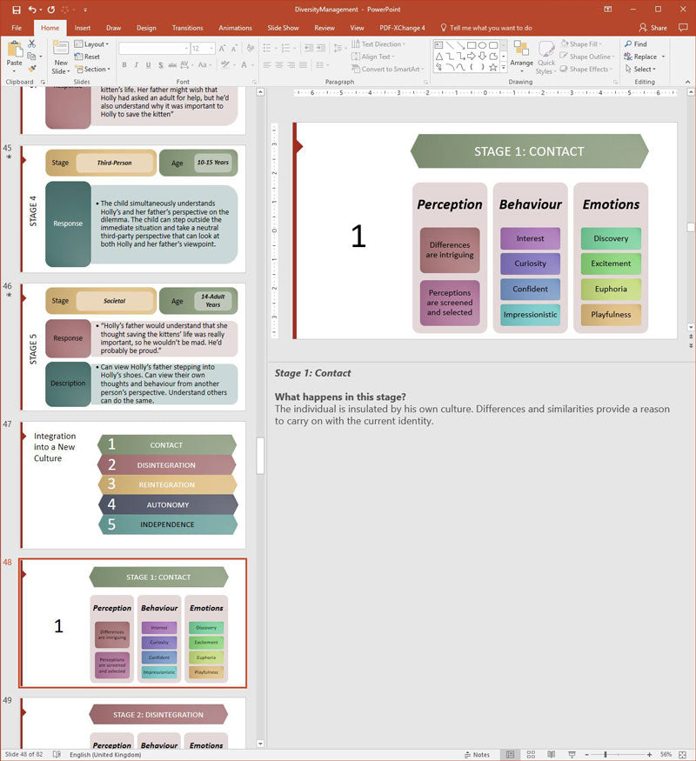Viewport: 696px width, 761px height.
Task: Toggle italic formatting
Action: click(137, 64)
